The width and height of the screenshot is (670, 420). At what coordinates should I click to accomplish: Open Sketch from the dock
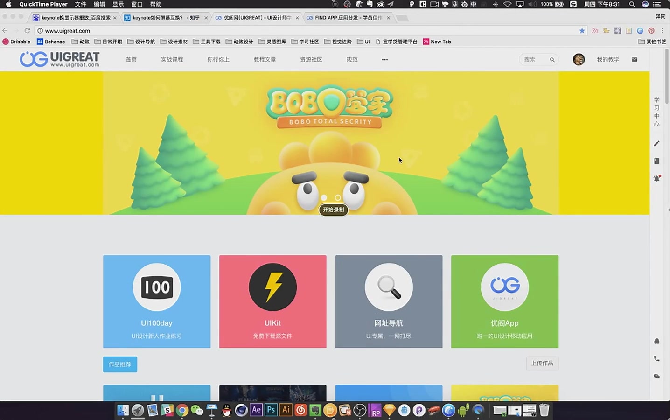click(389, 410)
